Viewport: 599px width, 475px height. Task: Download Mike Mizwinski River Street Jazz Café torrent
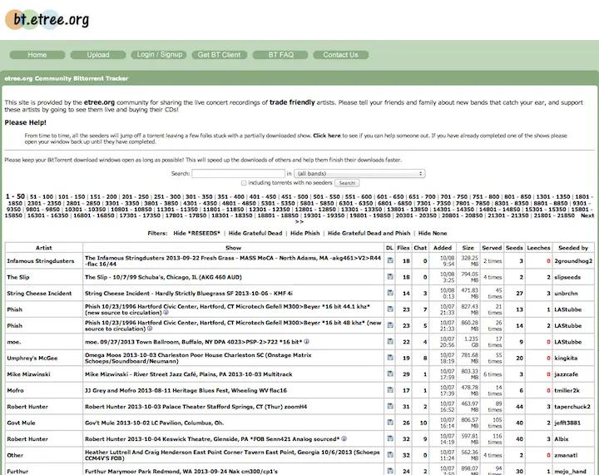click(x=390, y=374)
